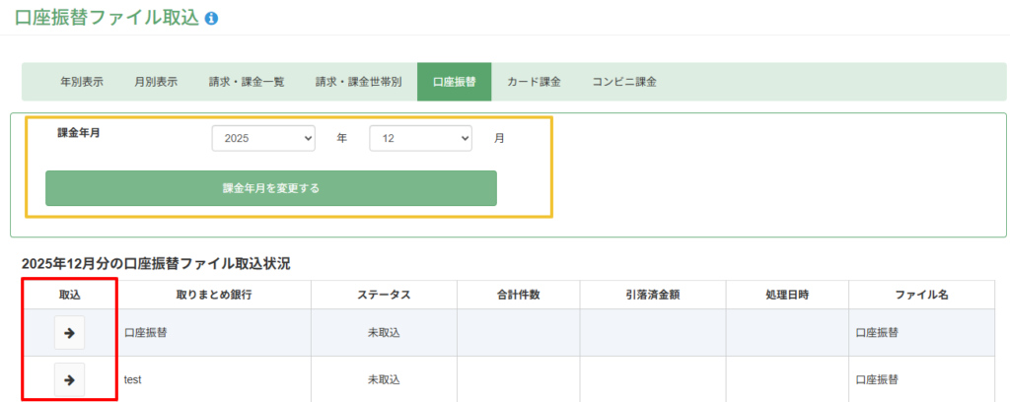1010x402 pixels.
Task: Click the ステータス column header
Action: 384,295
